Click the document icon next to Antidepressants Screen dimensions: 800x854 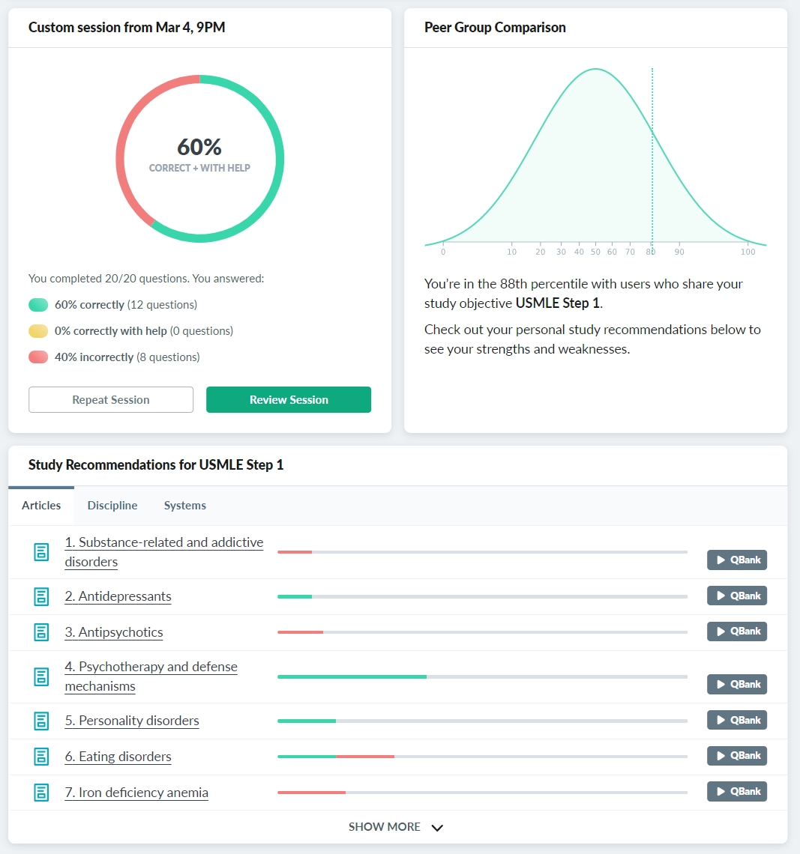tap(41, 596)
